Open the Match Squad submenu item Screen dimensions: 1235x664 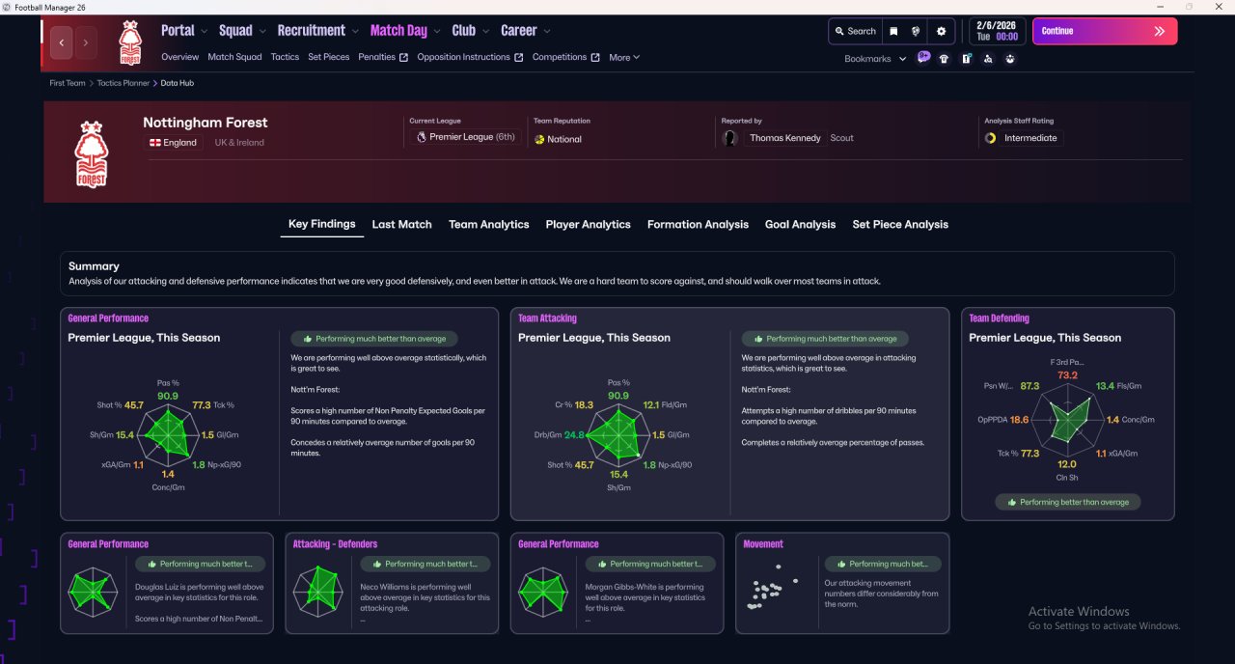pyautogui.click(x=234, y=57)
